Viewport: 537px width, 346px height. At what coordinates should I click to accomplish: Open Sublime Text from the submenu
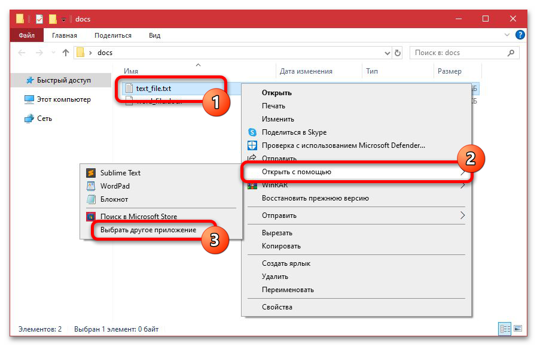pyautogui.click(x=120, y=173)
